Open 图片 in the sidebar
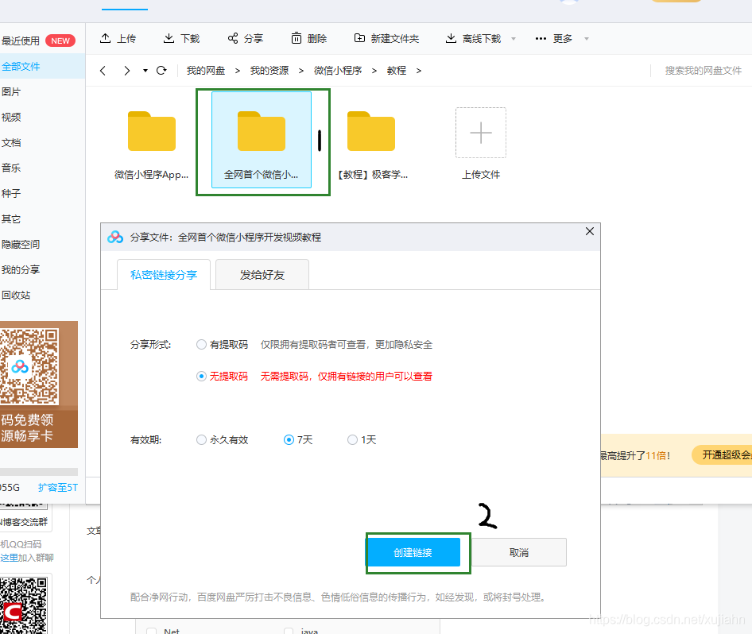 click(42, 91)
